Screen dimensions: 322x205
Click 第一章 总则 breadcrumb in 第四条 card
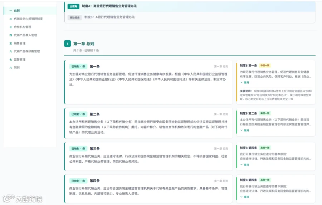click(x=221, y=181)
